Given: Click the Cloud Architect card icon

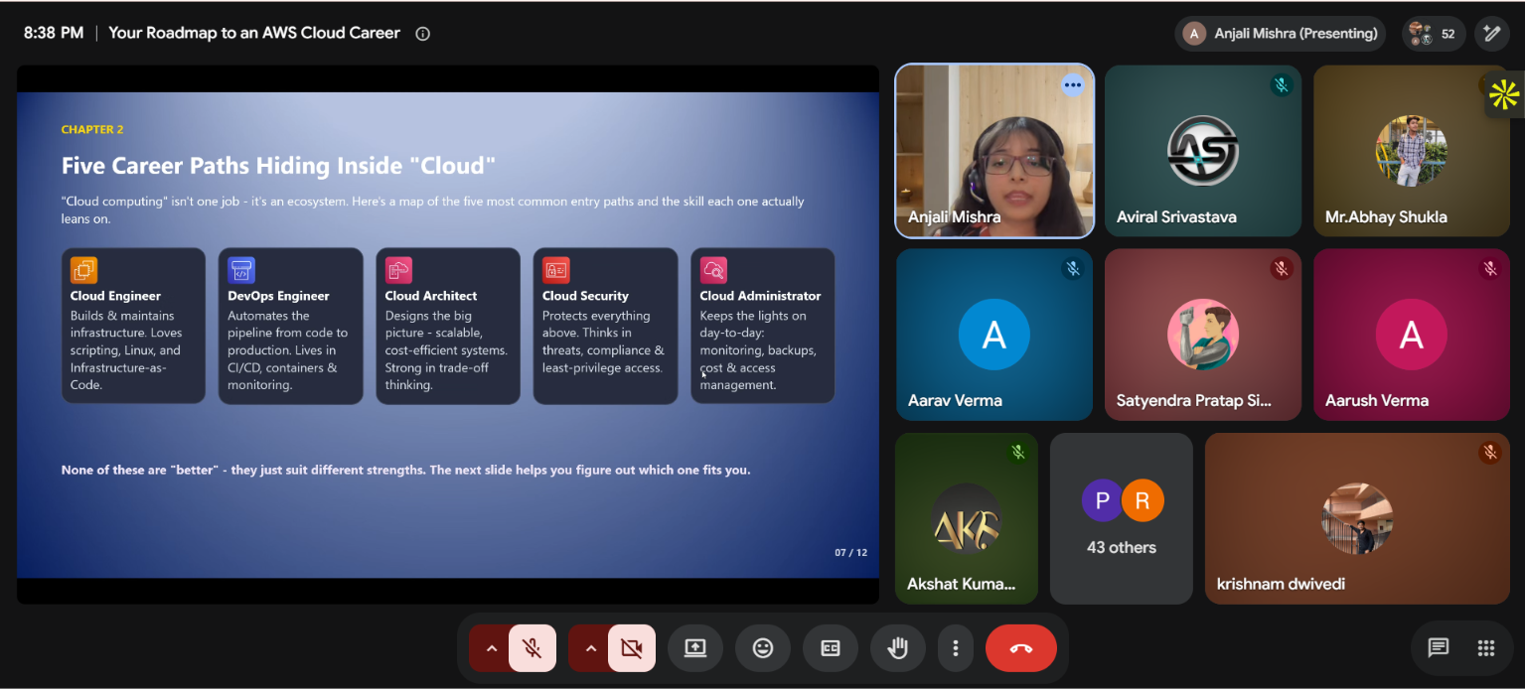Looking at the screenshot, I should 398,270.
